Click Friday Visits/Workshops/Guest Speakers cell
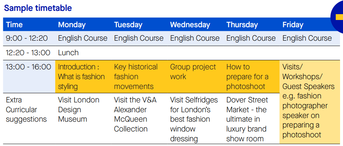Viewport: 343px width, 146px height. coord(310,102)
